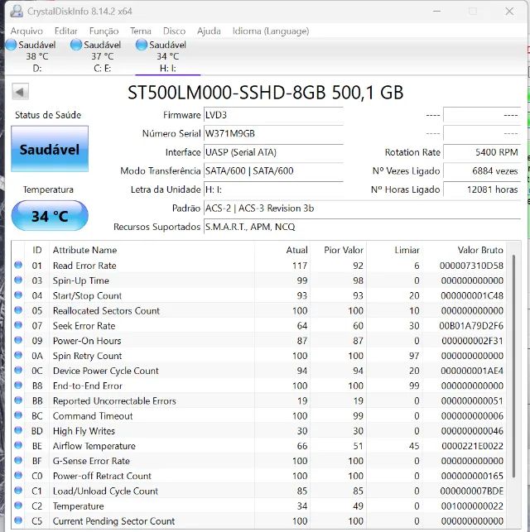The image size is (530, 532).
Task: Click status orb for Load/Unload Cycle Count
Action: click(x=18, y=491)
